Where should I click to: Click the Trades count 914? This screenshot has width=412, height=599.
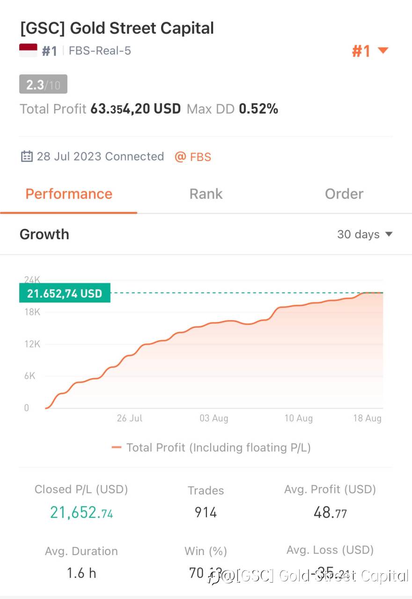[206, 512]
